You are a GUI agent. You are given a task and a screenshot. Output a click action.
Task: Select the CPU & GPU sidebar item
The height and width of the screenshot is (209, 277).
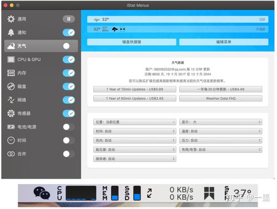click(x=41, y=59)
